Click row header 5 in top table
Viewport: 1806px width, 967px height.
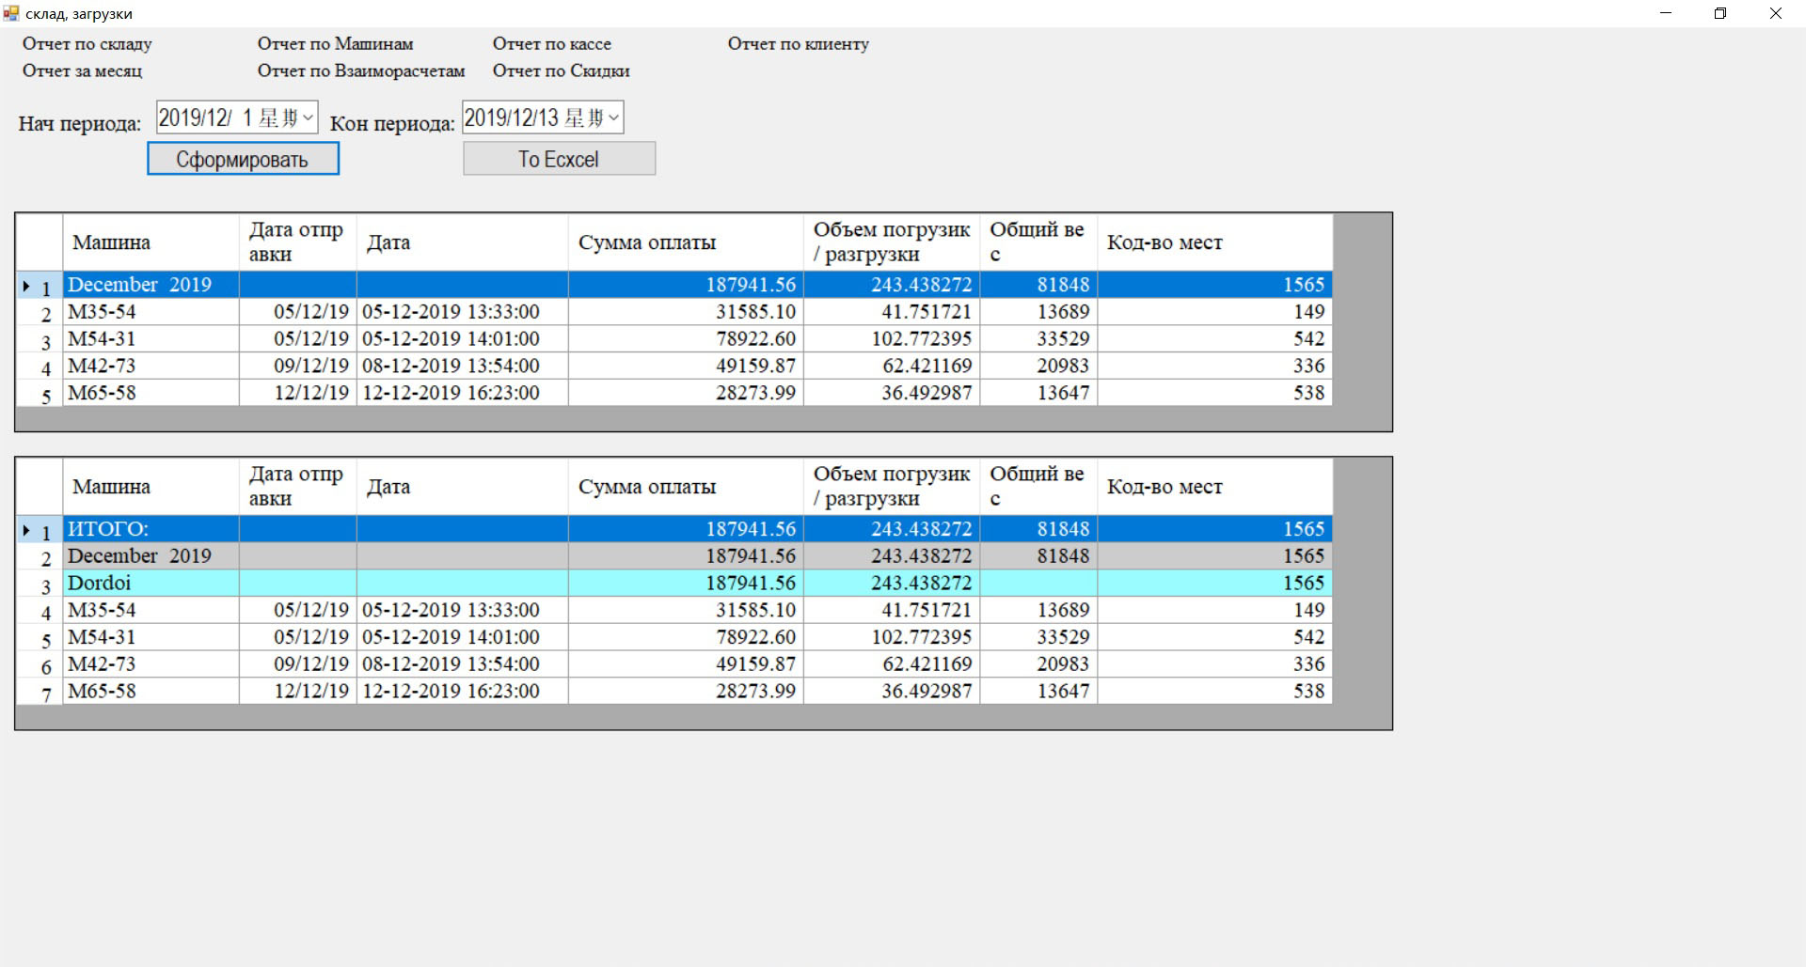[40, 395]
